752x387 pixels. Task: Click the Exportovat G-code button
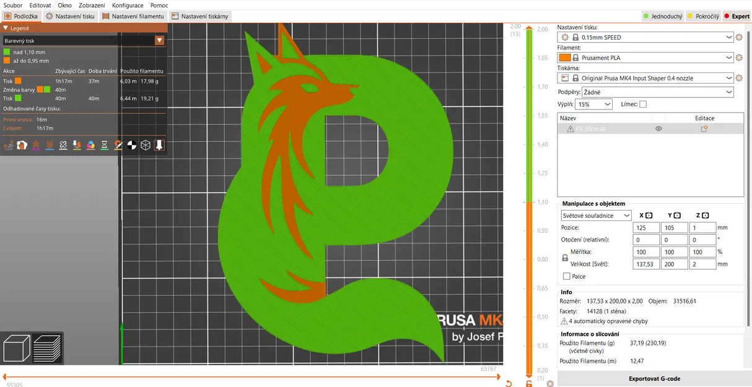point(654,378)
